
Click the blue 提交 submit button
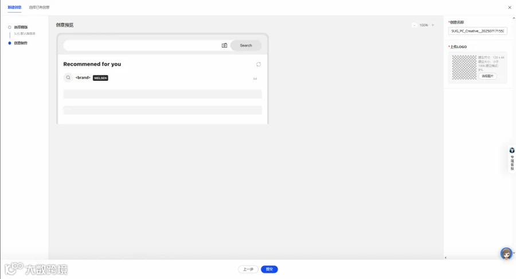coord(269,269)
